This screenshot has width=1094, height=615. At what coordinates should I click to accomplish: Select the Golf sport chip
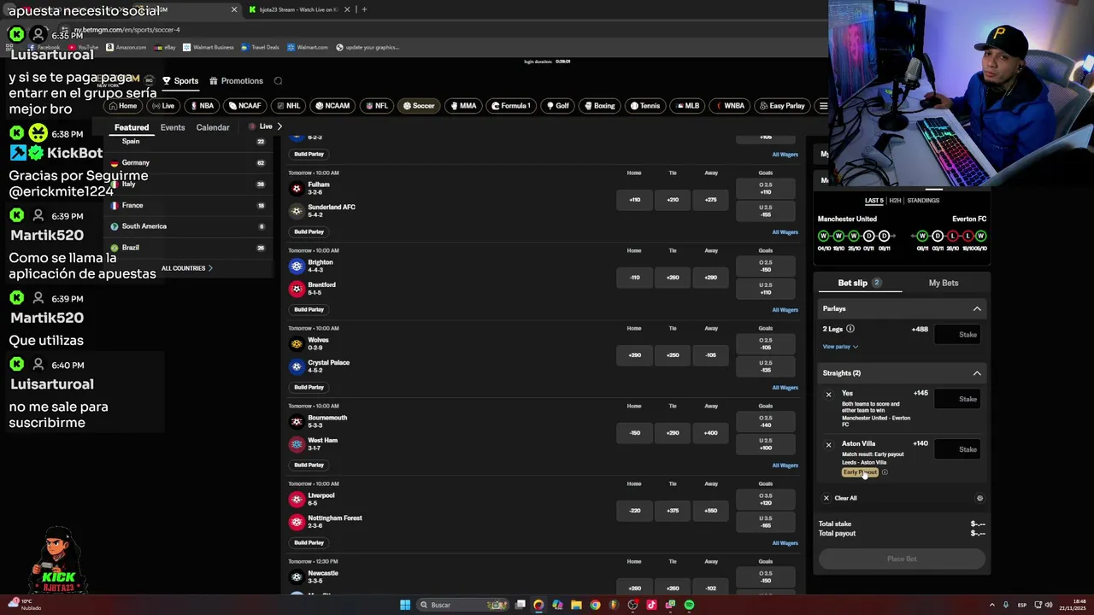click(558, 106)
